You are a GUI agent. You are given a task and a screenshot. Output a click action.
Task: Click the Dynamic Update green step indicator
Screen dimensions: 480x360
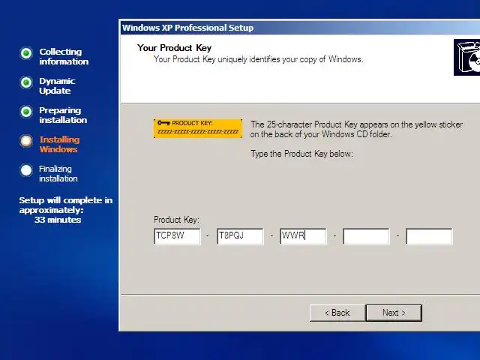pyautogui.click(x=26, y=82)
